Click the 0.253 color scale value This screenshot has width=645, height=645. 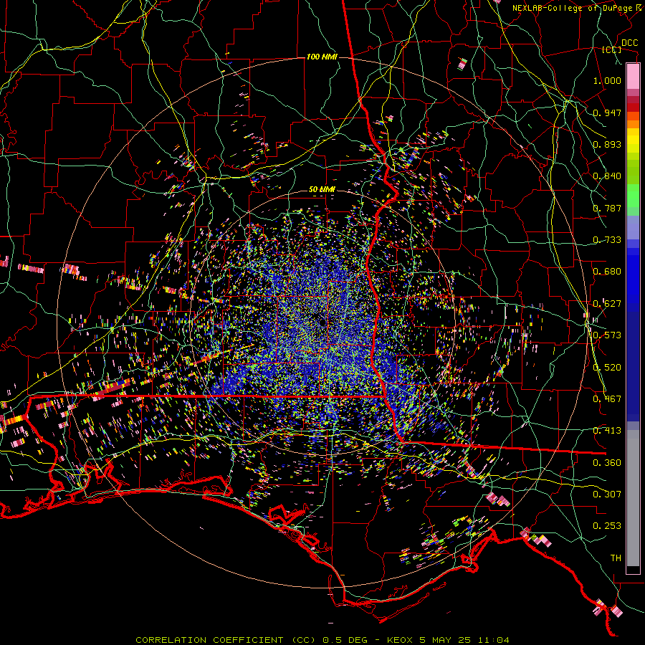[x=607, y=526]
